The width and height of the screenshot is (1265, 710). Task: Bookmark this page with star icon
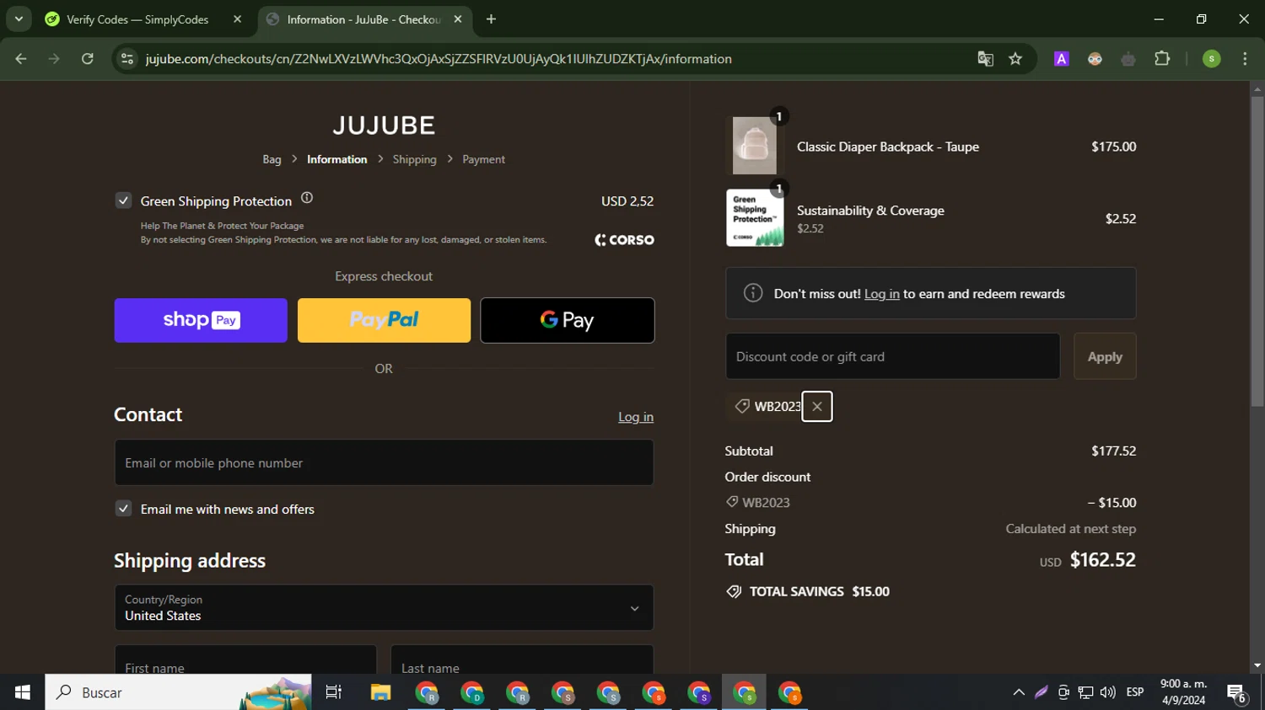1015,59
